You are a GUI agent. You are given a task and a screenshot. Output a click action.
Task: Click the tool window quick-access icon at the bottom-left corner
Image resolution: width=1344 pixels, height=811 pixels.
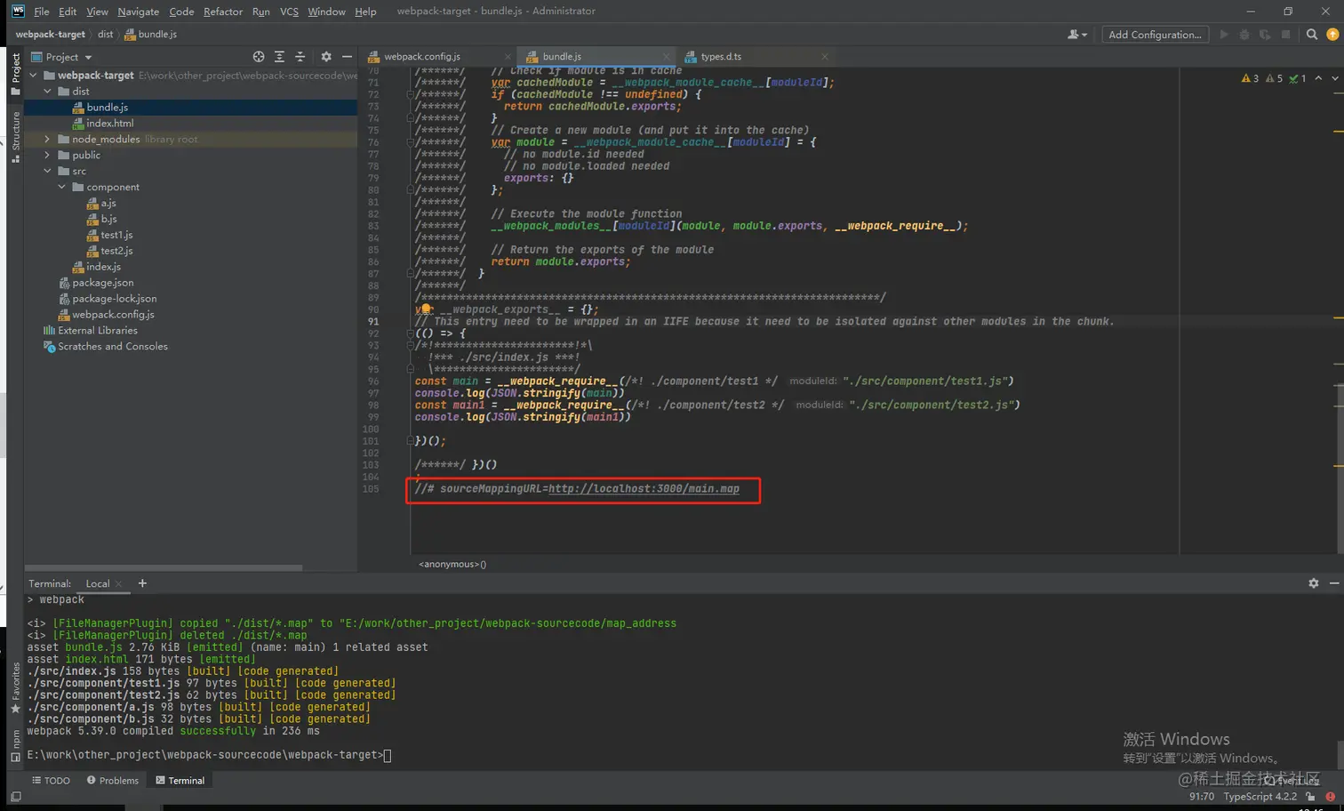click(x=15, y=797)
